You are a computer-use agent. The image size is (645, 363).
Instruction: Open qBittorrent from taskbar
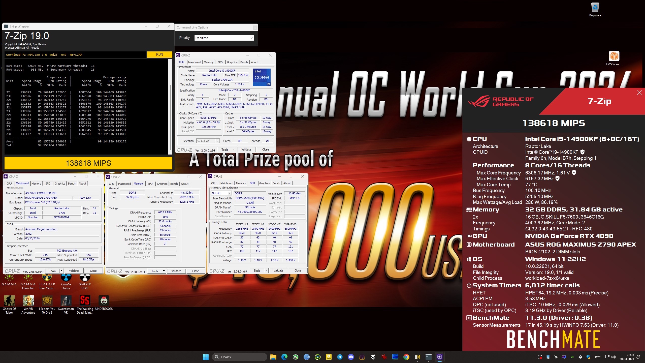click(x=307, y=357)
